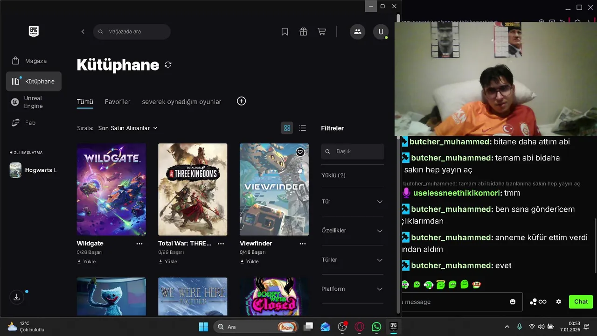
Task: Open Viewfinder more options menu
Action: [x=303, y=244]
